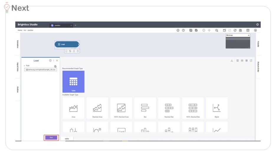The width and height of the screenshot is (276, 155).
Task: Open the Return Data side tab
Action: (258, 67)
